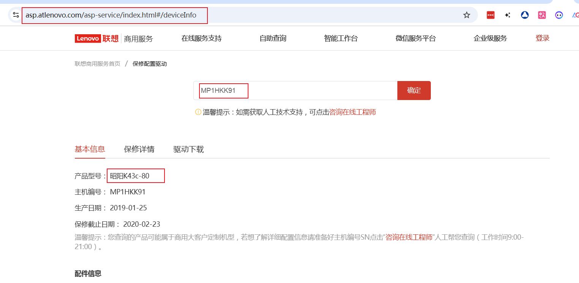The image size is (579, 283).
Task: Go to 联想商用服务首页 breadcrumb
Action: click(x=98, y=64)
